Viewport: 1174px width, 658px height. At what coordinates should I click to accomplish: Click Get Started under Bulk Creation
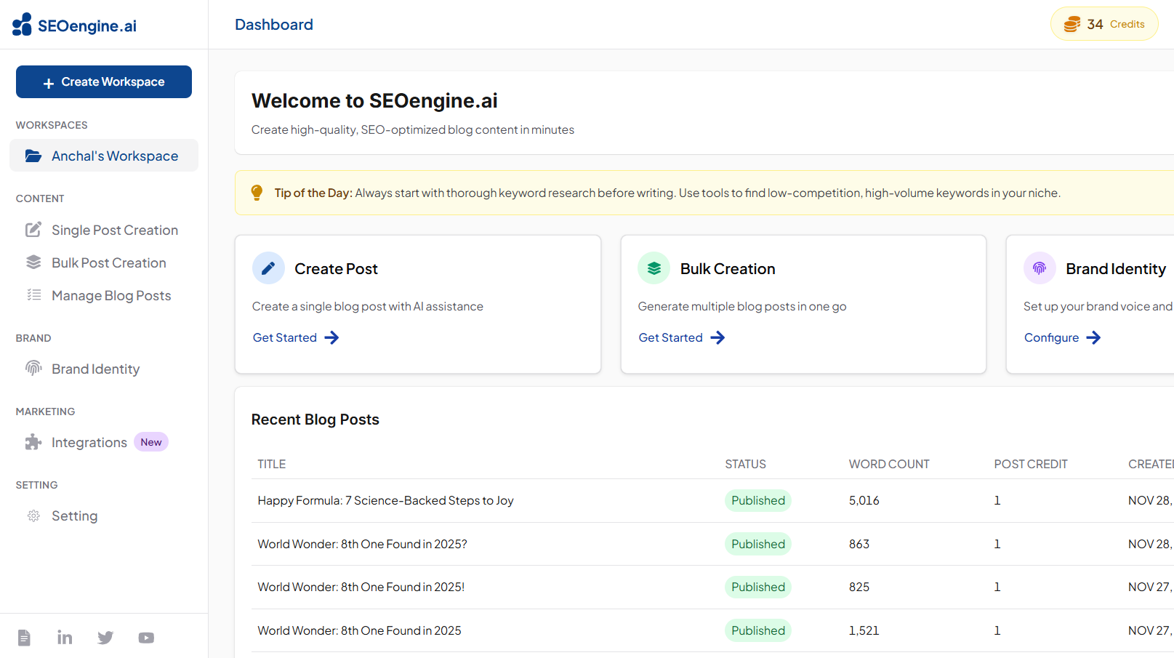[x=670, y=337]
